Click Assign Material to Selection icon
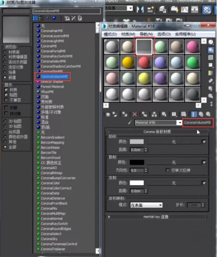 tap(125, 114)
